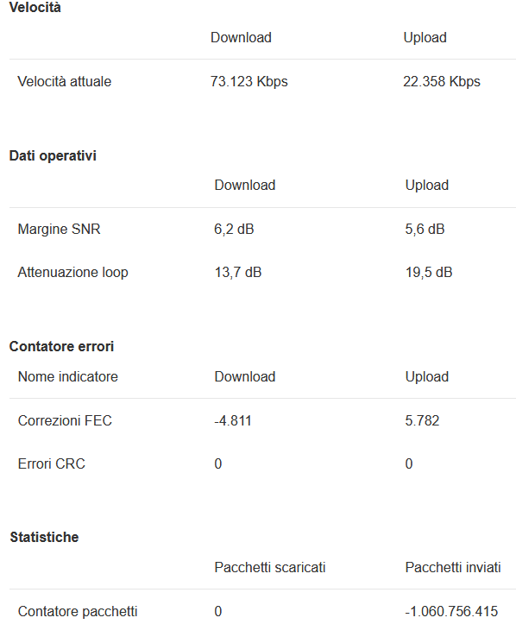This screenshot has height=643, width=516.
Task: Click the 22.358 Kbps upload speed value
Action: (x=442, y=81)
